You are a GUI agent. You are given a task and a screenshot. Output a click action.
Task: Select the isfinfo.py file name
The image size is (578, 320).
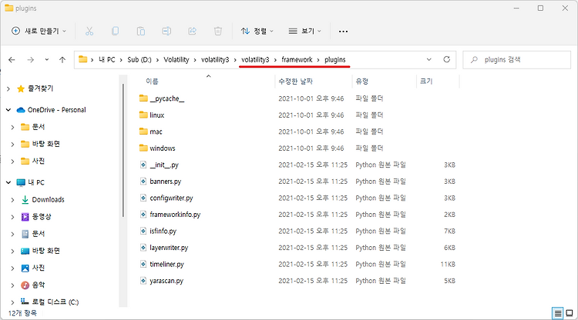[163, 231]
